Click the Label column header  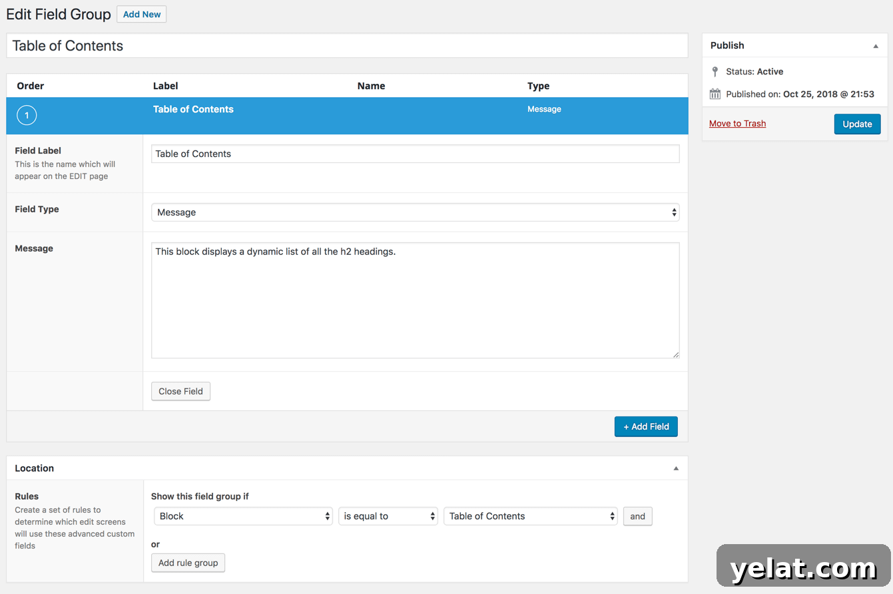[x=166, y=86]
